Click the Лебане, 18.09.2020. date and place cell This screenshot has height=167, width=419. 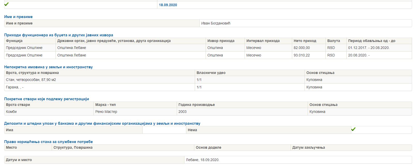[203, 160]
